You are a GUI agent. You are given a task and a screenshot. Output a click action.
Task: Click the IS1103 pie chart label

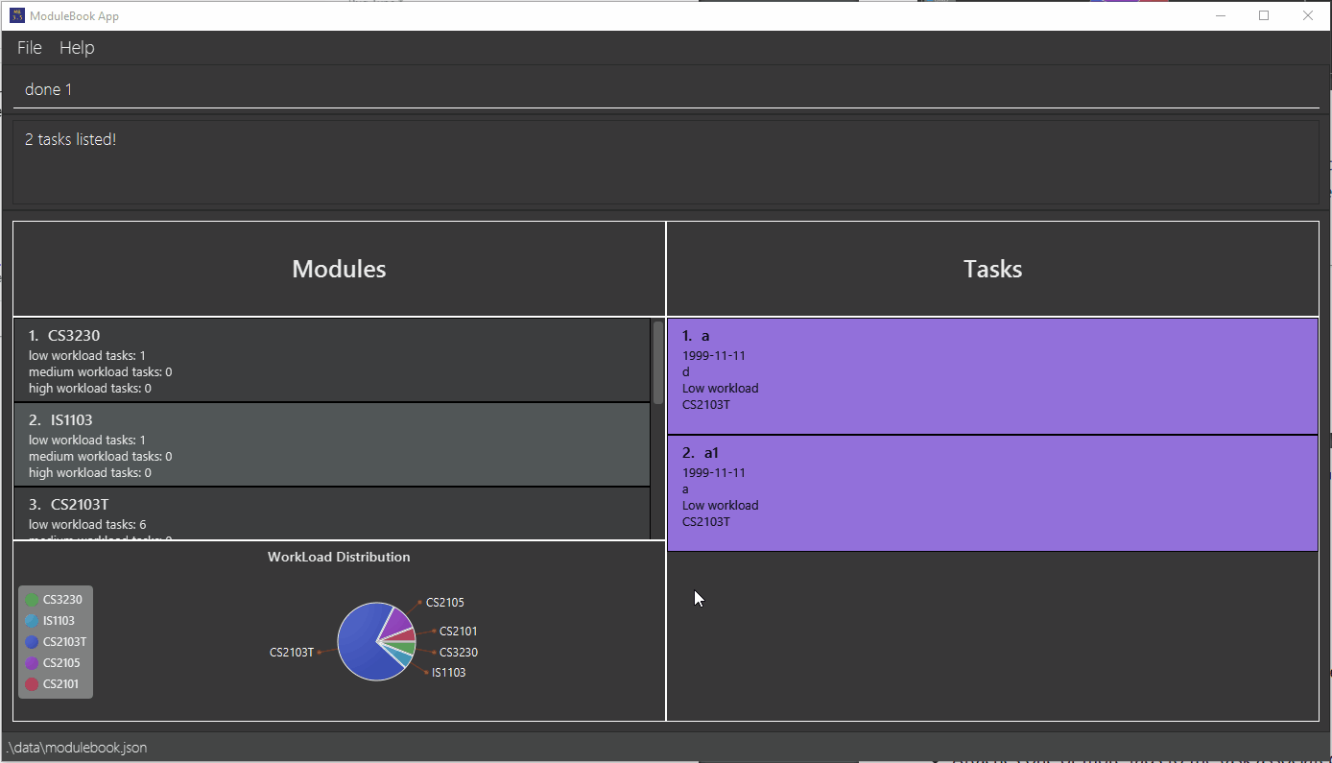coord(448,673)
